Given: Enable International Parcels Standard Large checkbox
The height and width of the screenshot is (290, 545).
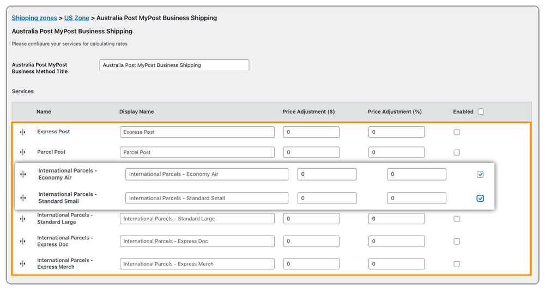Looking at the screenshot, I should click(x=457, y=219).
